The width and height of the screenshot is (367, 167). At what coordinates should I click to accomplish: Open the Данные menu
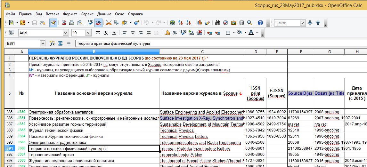pyautogui.click(x=104, y=14)
